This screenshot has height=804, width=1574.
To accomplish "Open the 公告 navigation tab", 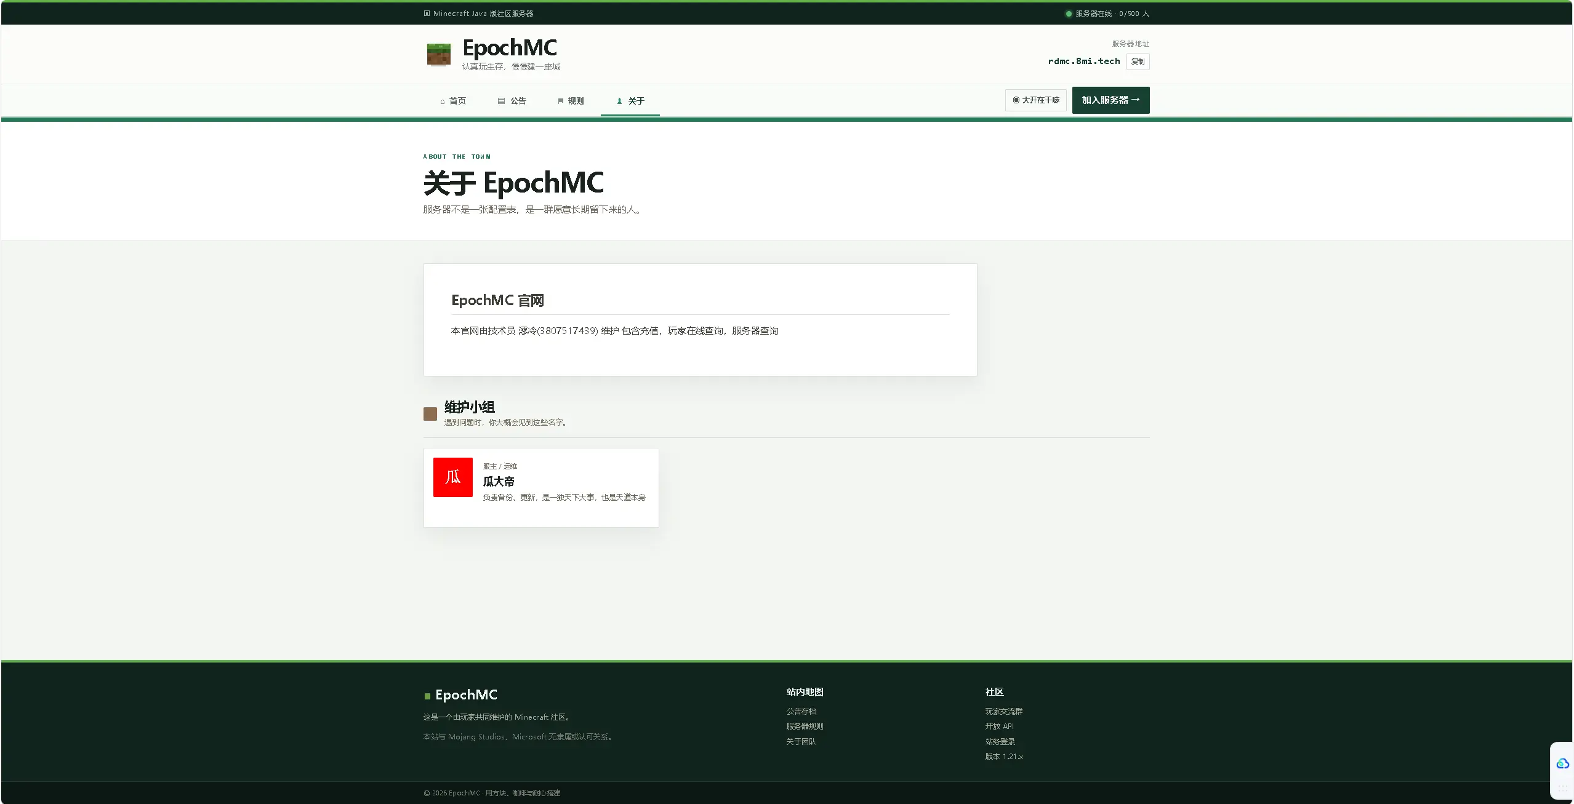I will pyautogui.click(x=512, y=101).
